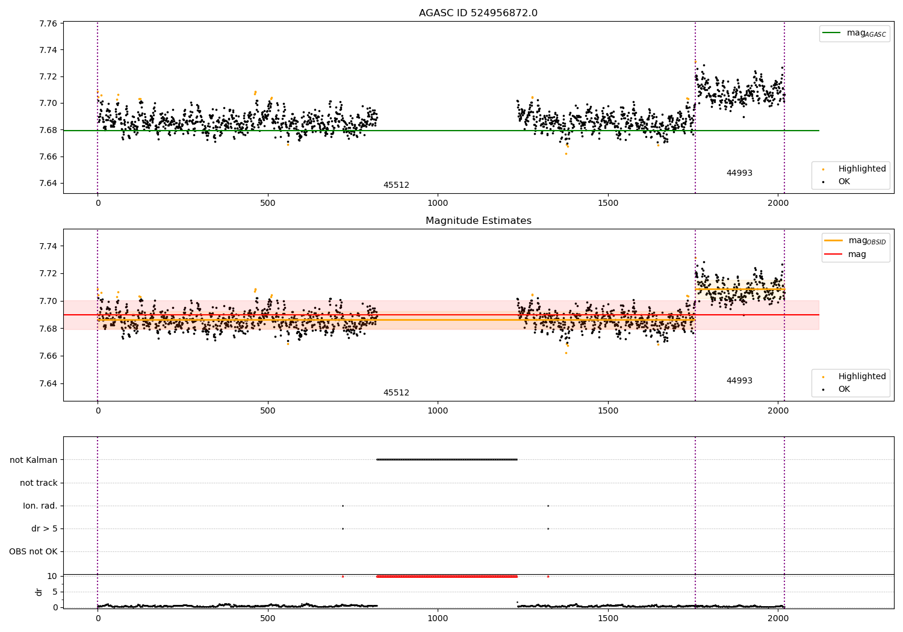Click the 45512 label in Magnitude Estimates plot
Screen dimensions: 903x632
(396, 393)
